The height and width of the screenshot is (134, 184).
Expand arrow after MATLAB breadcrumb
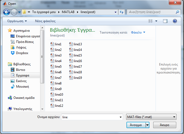pyautogui.click(x=78, y=12)
